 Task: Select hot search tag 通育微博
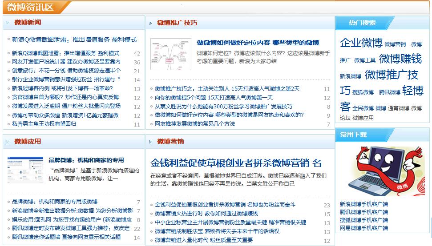pyautogui.click(x=398, y=108)
